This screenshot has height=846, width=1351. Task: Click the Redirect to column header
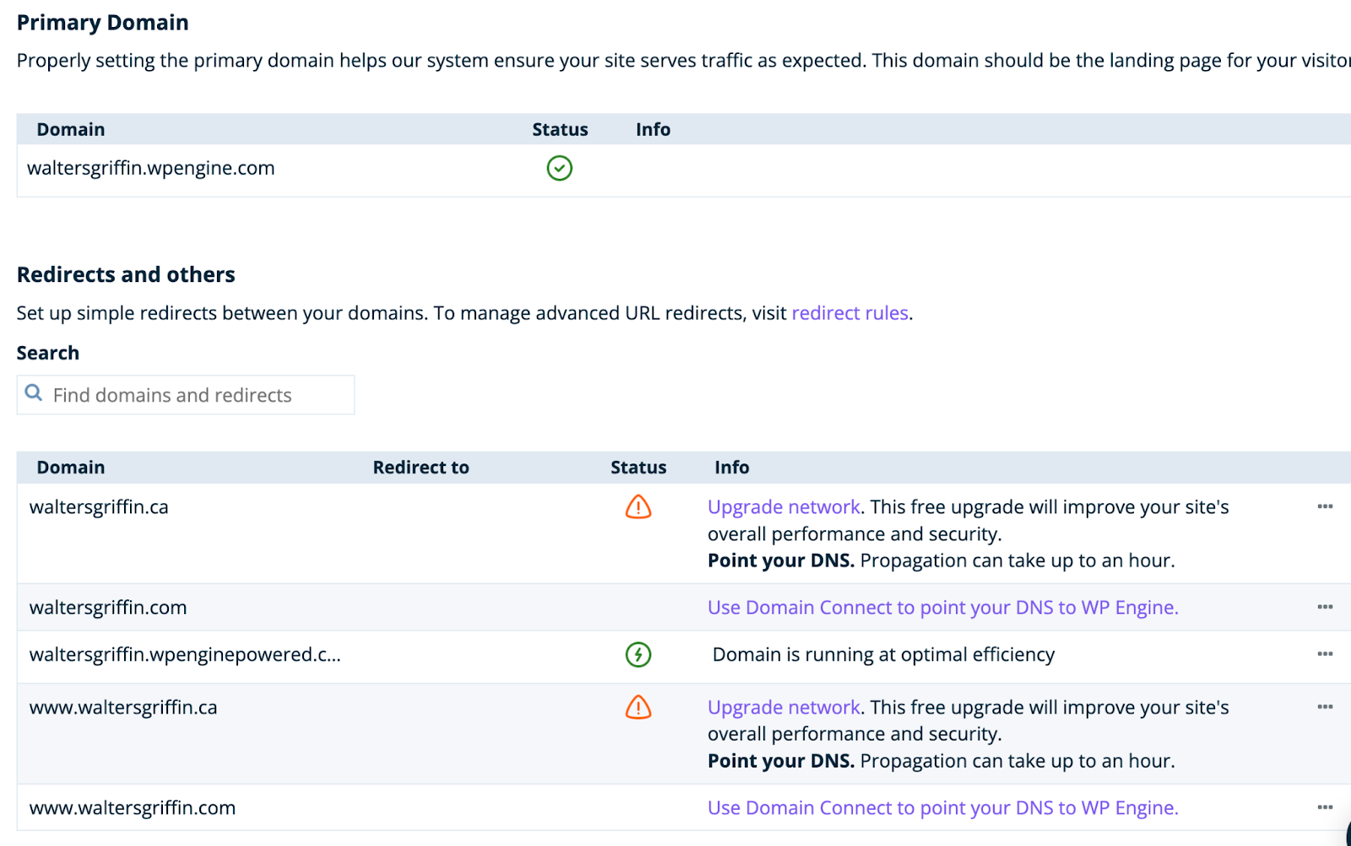[x=420, y=467]
